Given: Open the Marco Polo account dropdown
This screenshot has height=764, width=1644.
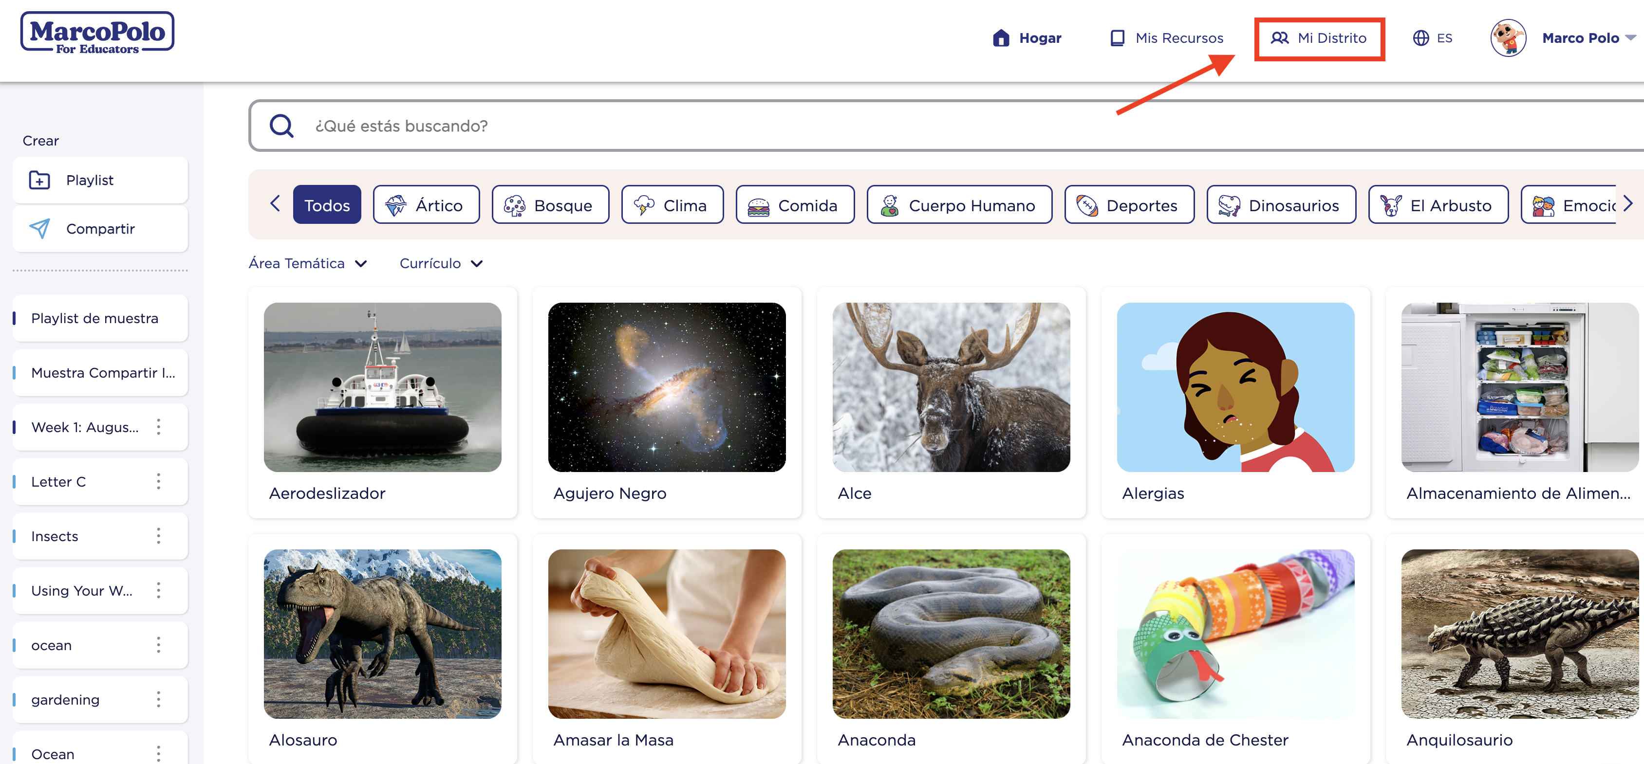Looking at the screenshot, I should coord(1590,37).
